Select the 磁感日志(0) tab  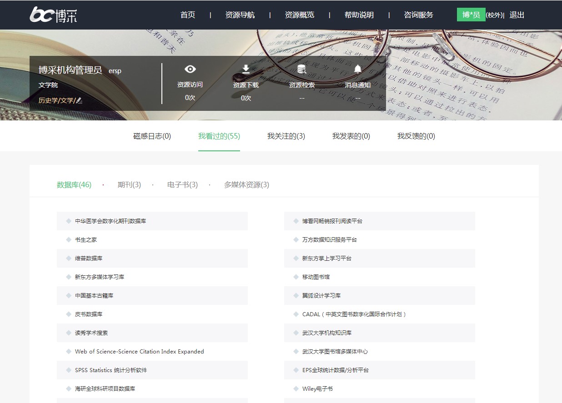click(152, 136)
